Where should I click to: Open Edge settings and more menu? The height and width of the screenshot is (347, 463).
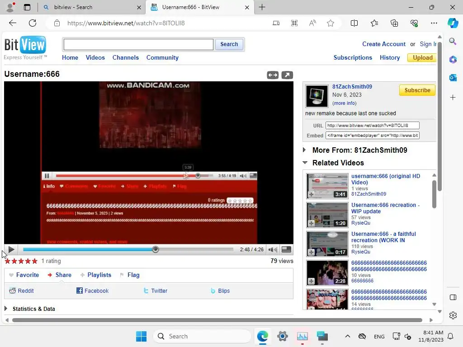(434, 23)
